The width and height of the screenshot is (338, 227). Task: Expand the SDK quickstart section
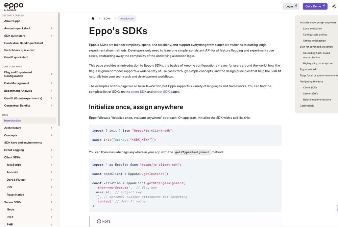(52, 36)
